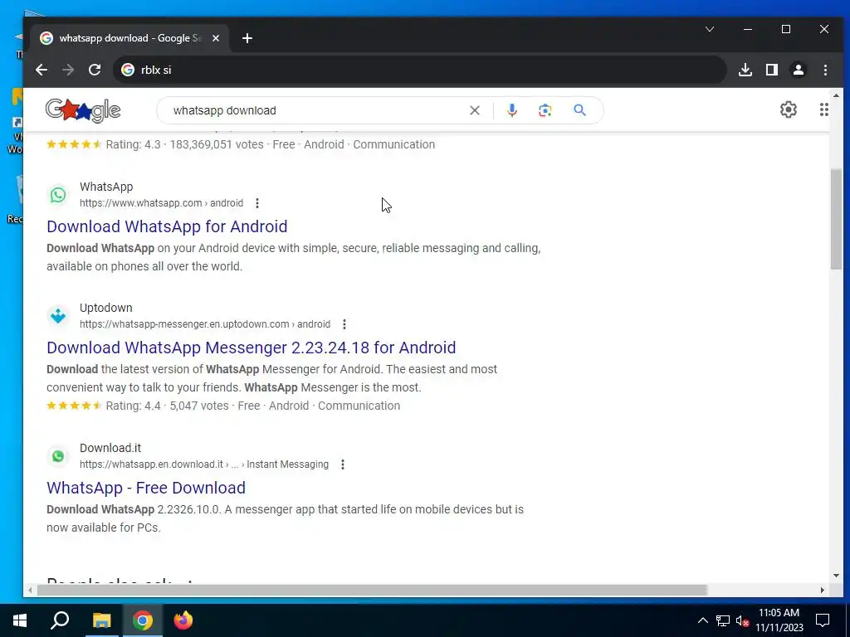The height and width of the screenshot is (637, 850).
Task: Open the notification center icon
Action: point(823,620)
